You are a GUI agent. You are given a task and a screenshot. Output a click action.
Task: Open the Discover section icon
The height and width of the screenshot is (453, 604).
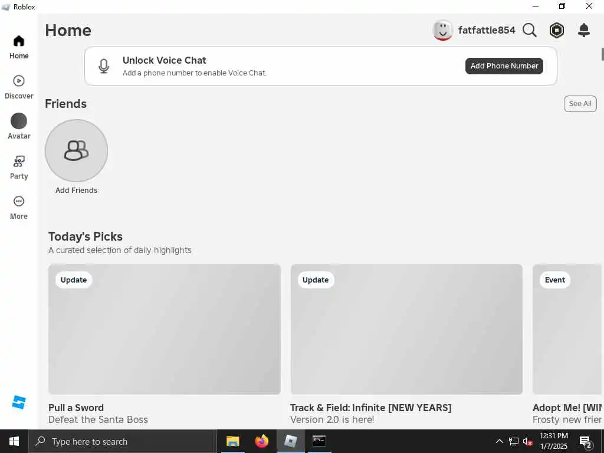pyautogui.click(x=19, y=81)
